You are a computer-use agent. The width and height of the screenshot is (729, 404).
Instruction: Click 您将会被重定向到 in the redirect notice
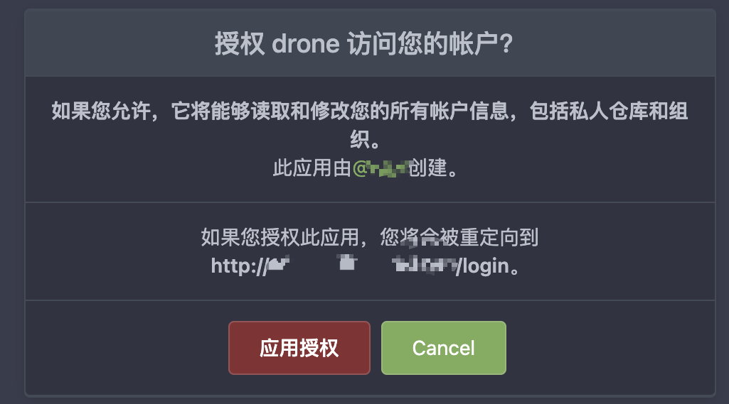459,237
